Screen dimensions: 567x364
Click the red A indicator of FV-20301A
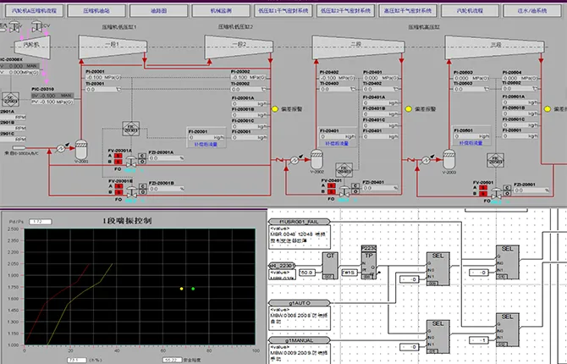click(x=118, y=156)
